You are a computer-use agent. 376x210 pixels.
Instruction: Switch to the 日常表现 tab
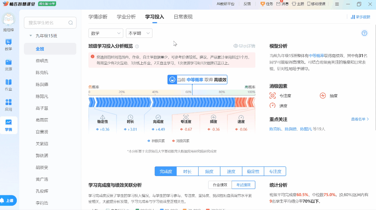(183, 17)
